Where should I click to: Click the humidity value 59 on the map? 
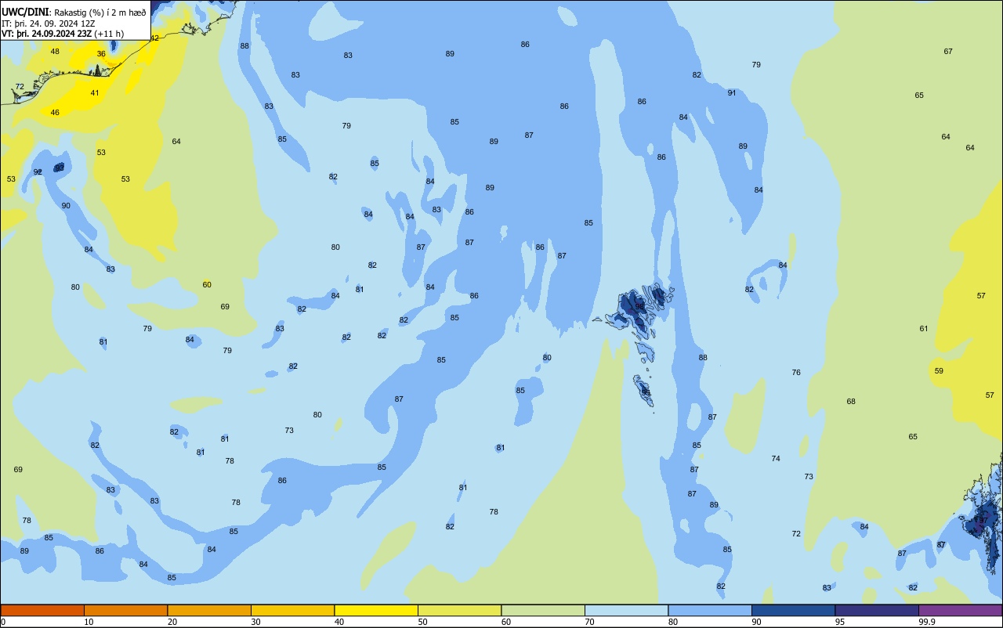coord(939,371)
